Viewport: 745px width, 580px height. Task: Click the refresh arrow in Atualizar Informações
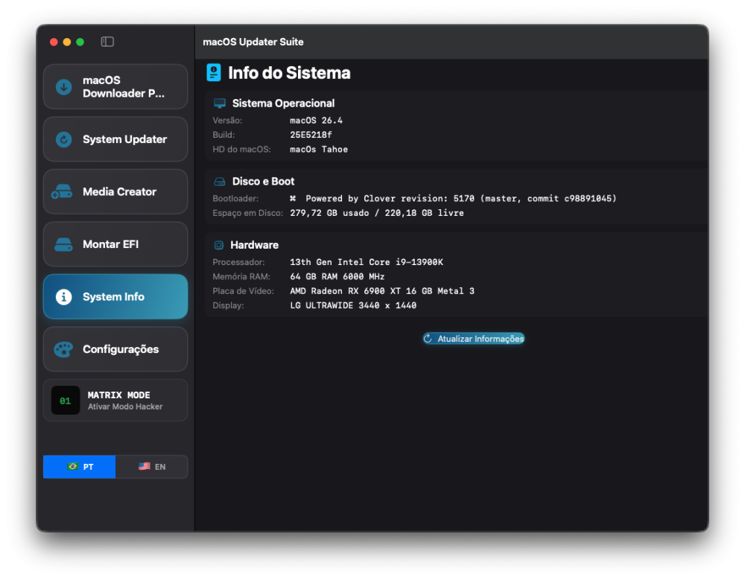click(x=428, y=338)
